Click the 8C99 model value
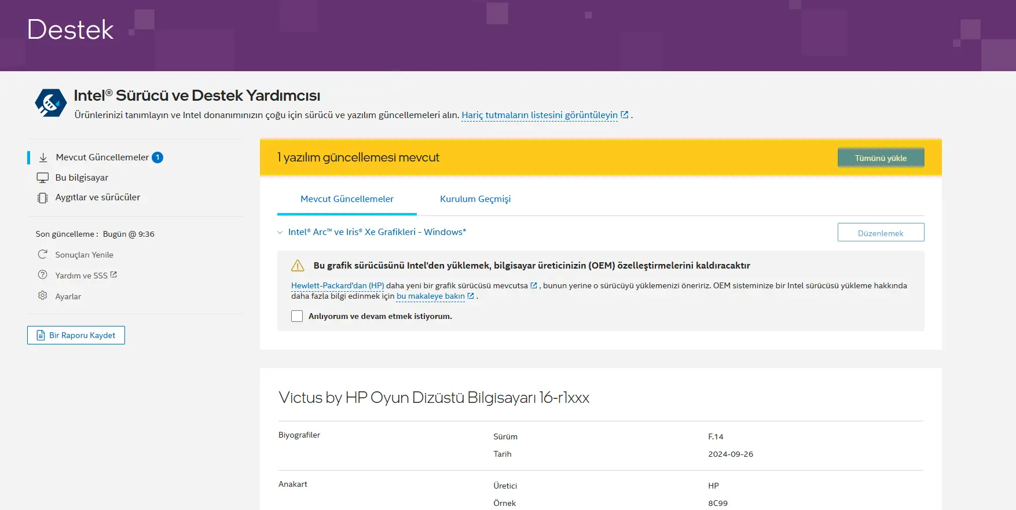The width and height of the screenshot is (1016, 510). pos(718,503)
